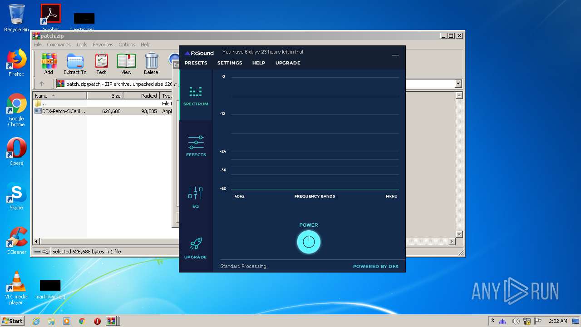The width and height of the screenshot is (581, 327).
Task: Open the Options menu in WinRAR
Action: point(127,45)
